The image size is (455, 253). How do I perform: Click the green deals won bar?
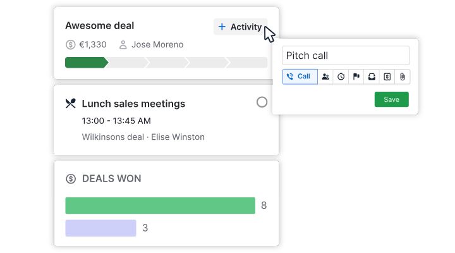coord(160,206)
